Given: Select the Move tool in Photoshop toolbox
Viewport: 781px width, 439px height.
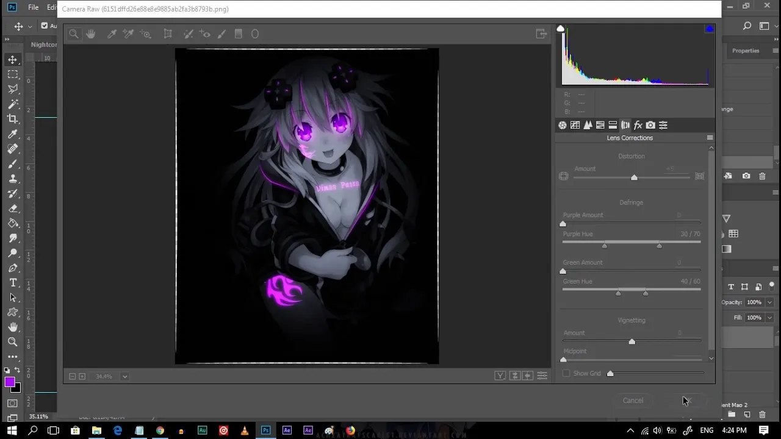Looking at the screenshot, I should point(13,60).
